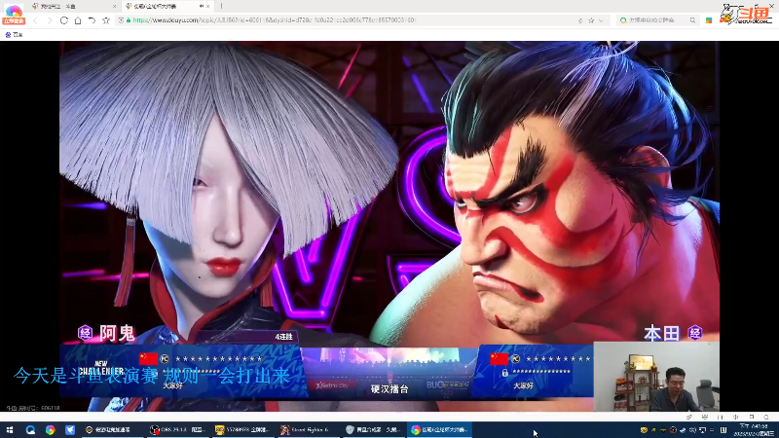Switch to the OBS 29.1.1 taskbar window

pyautogui.click(x=178, y=430)
